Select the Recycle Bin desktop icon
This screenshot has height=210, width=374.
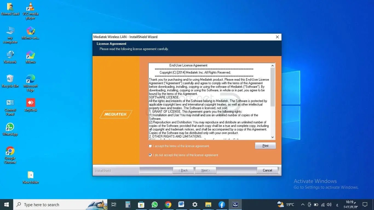pos(10,81)
